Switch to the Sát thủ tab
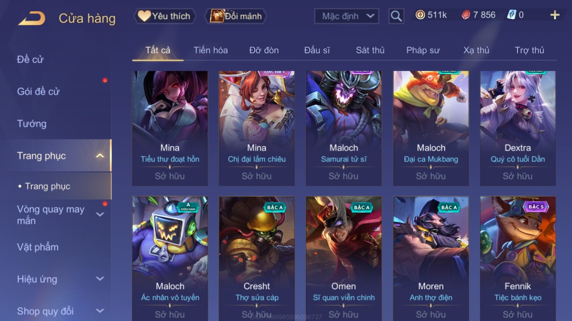Screen dimensions: 572x321 pyautogui.click(x=370, y=50)
